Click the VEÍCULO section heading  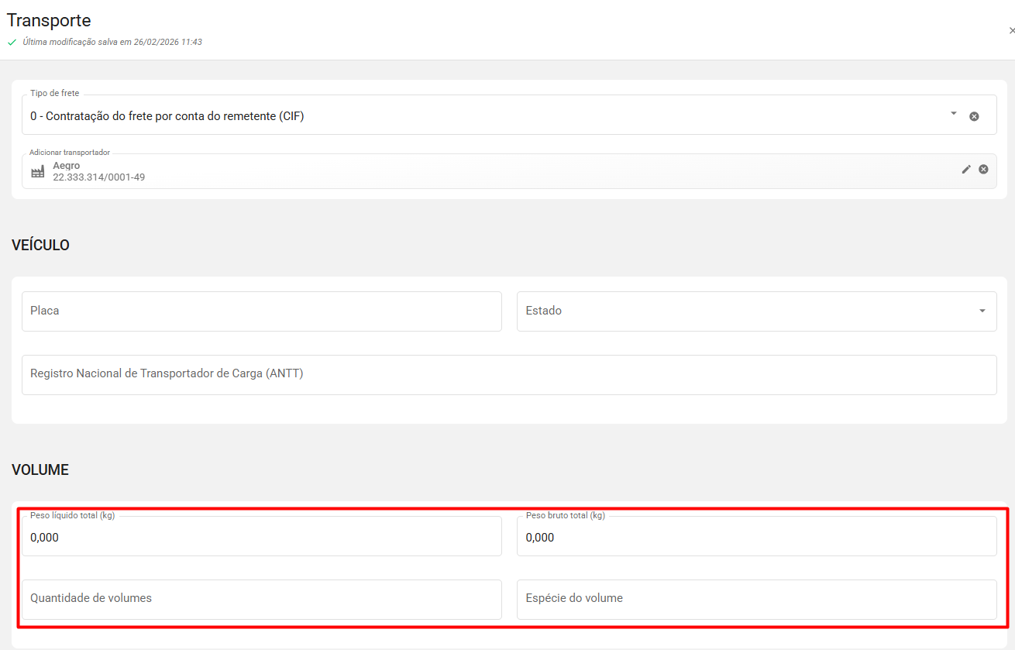tap(40, 246)
